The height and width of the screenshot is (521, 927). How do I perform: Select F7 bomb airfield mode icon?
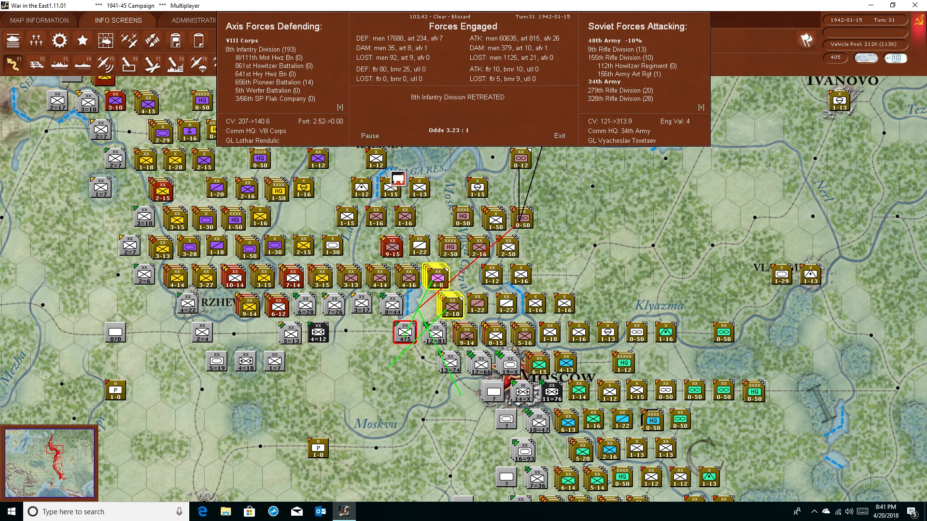click(152, 64)
